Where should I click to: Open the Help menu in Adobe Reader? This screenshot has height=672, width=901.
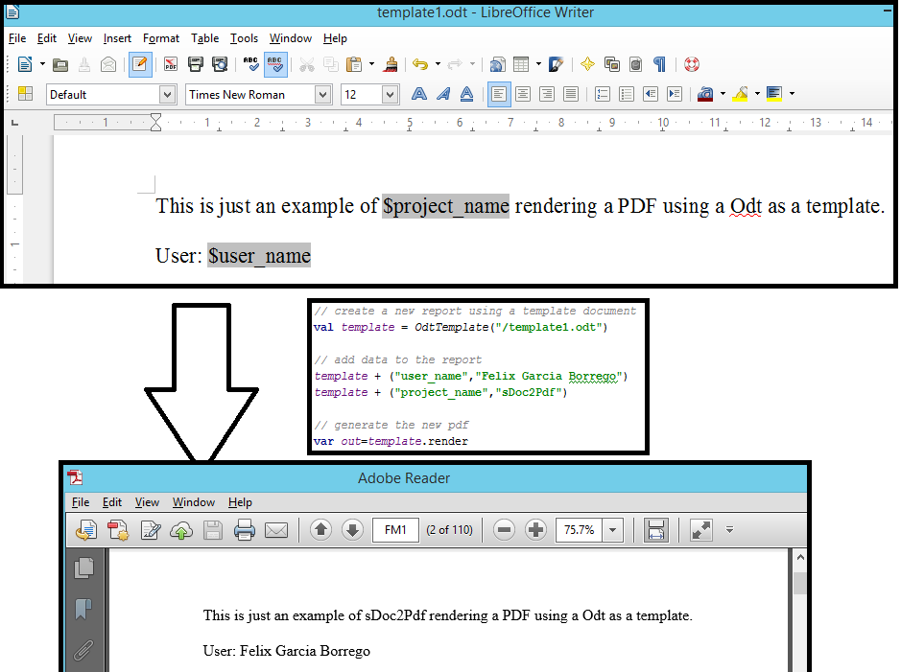coord(240,502)
